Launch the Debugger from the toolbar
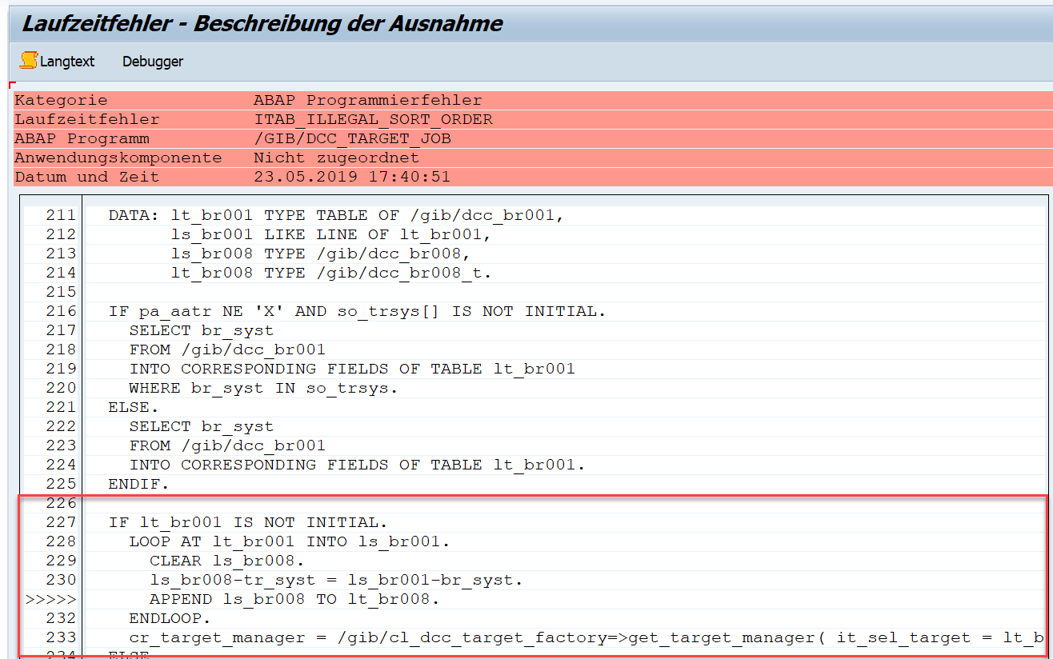 point(152,62)
